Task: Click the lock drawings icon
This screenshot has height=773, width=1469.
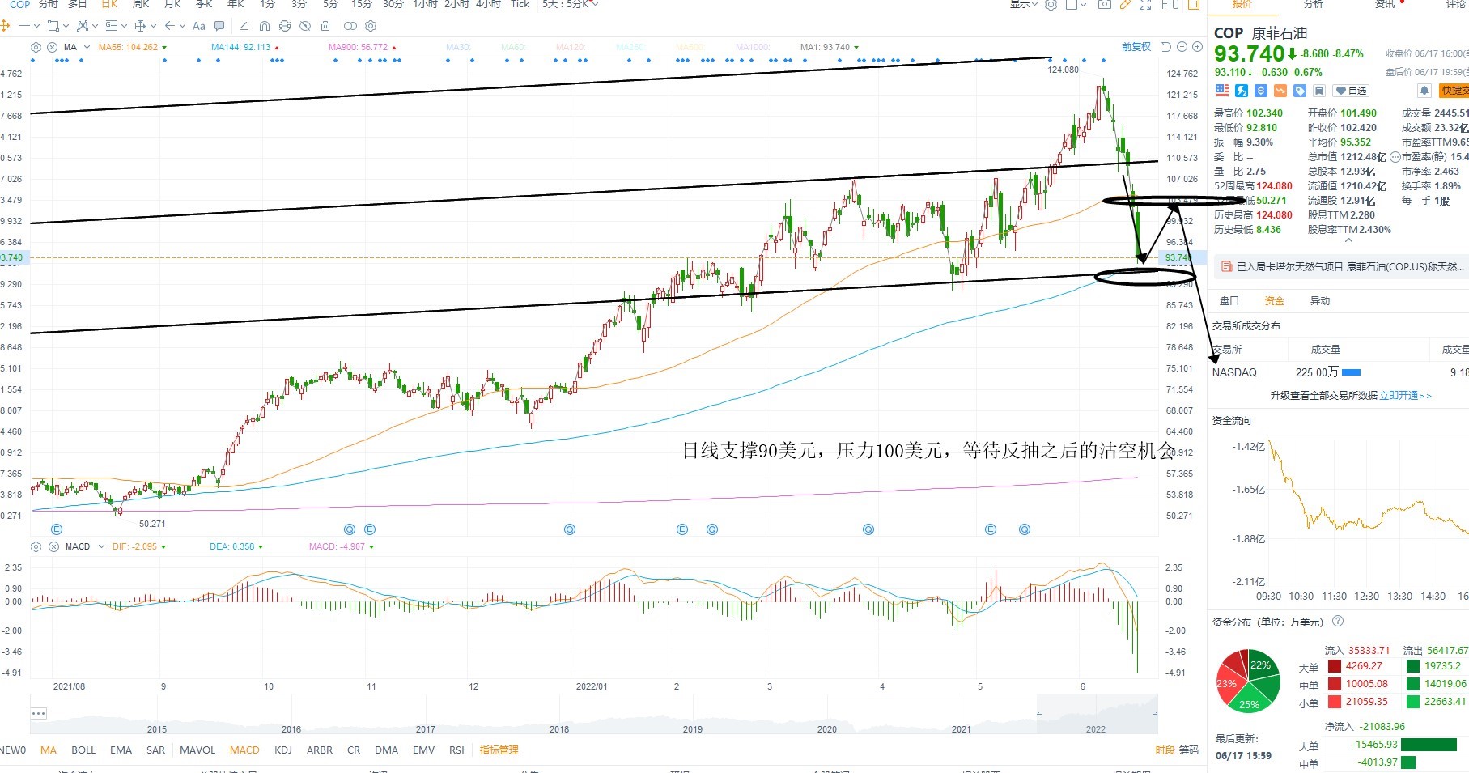Action: [x=284, y=26]
